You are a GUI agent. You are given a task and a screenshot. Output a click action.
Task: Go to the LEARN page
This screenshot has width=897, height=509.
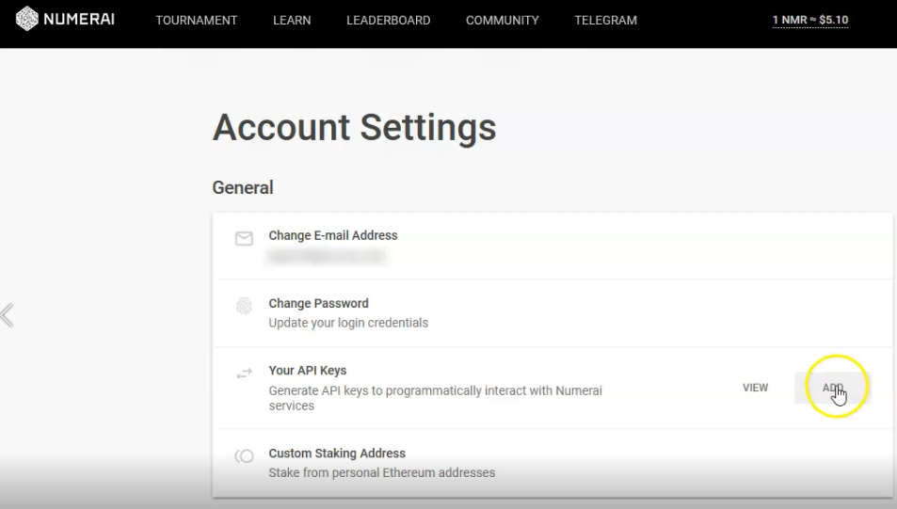292,20
